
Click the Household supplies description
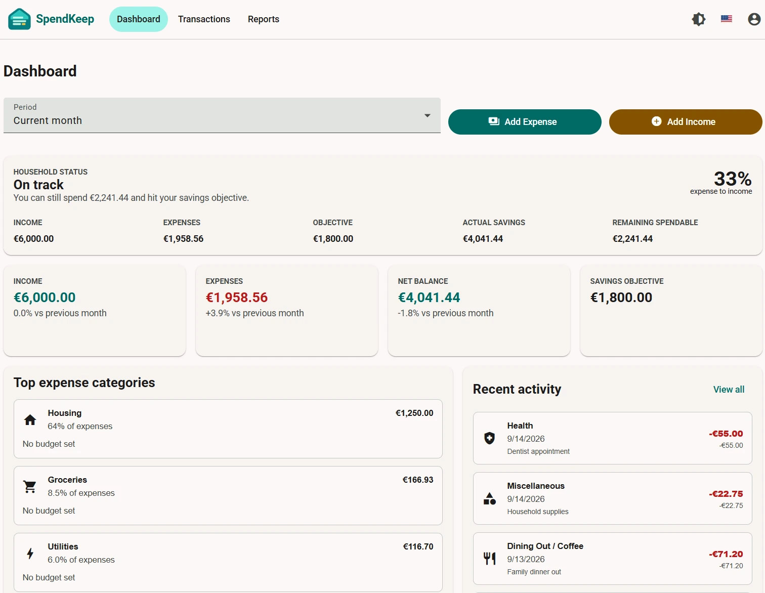pos(538,512)
